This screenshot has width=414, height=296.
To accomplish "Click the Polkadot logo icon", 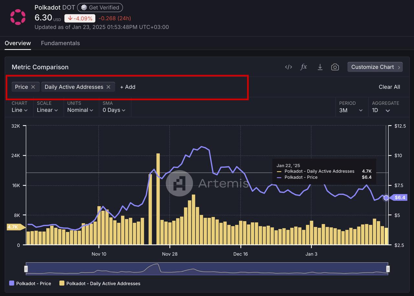I will [x=18, y=17].
